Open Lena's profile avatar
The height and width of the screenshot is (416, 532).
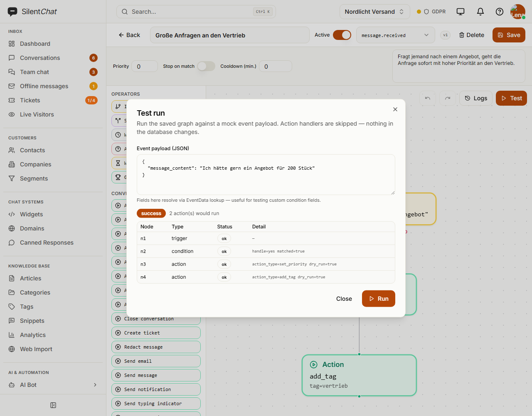518,12
